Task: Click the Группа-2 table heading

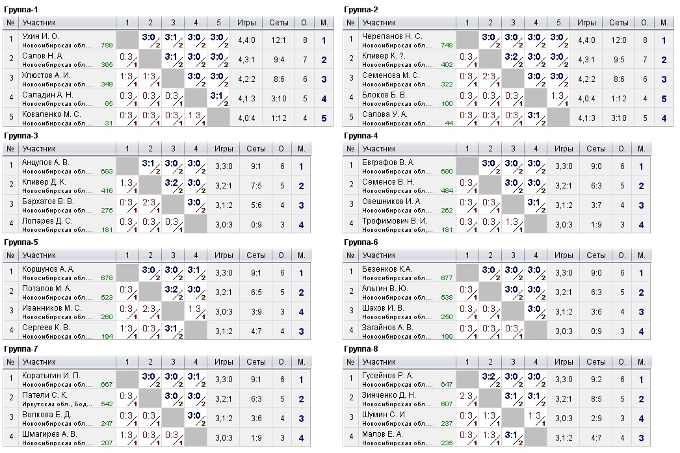Action: 361,9
